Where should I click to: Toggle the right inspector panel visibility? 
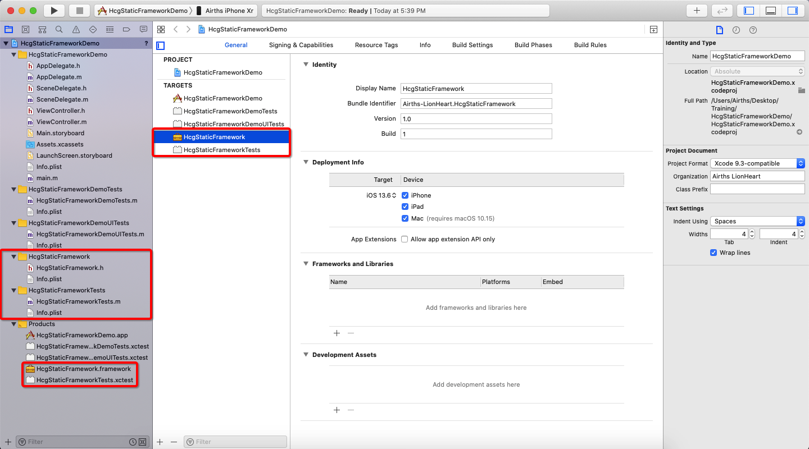click(793, 10)
